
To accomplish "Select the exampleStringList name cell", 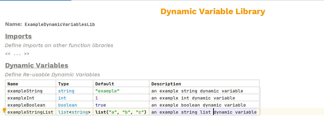I will click(x=31, y=112).
